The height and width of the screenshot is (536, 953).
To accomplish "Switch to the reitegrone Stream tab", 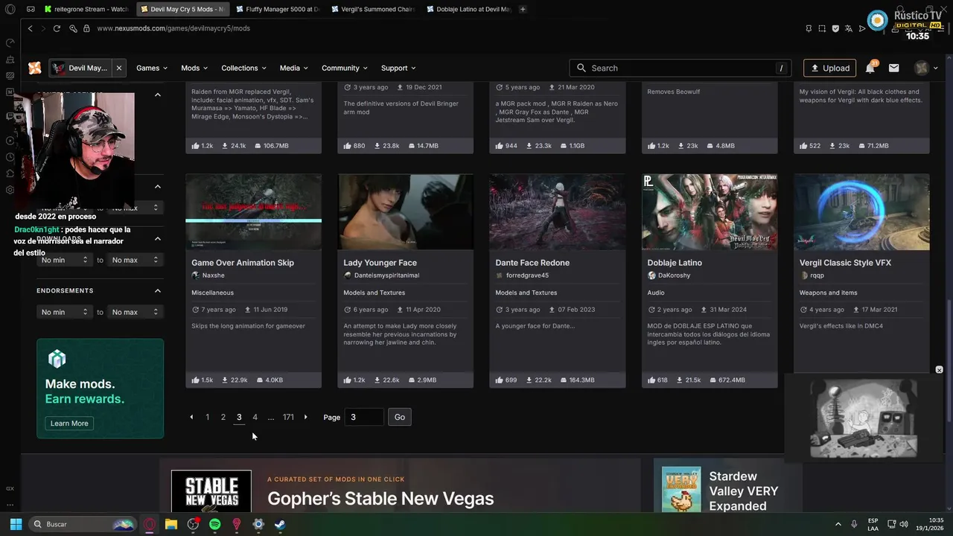I will tap(88, 9).
